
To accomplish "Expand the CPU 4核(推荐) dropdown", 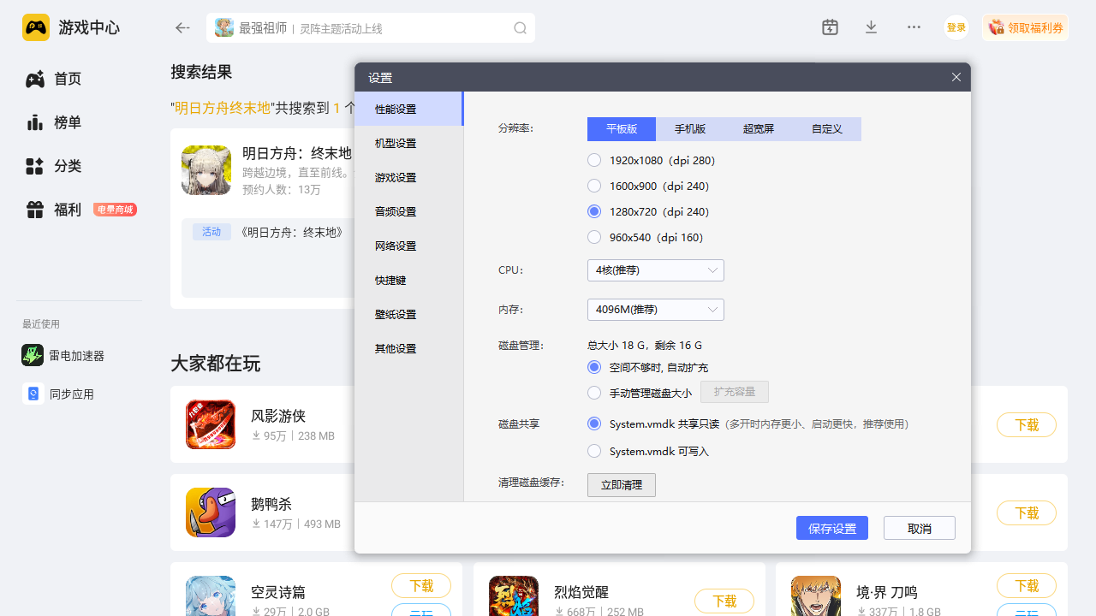I will (655, 270).
